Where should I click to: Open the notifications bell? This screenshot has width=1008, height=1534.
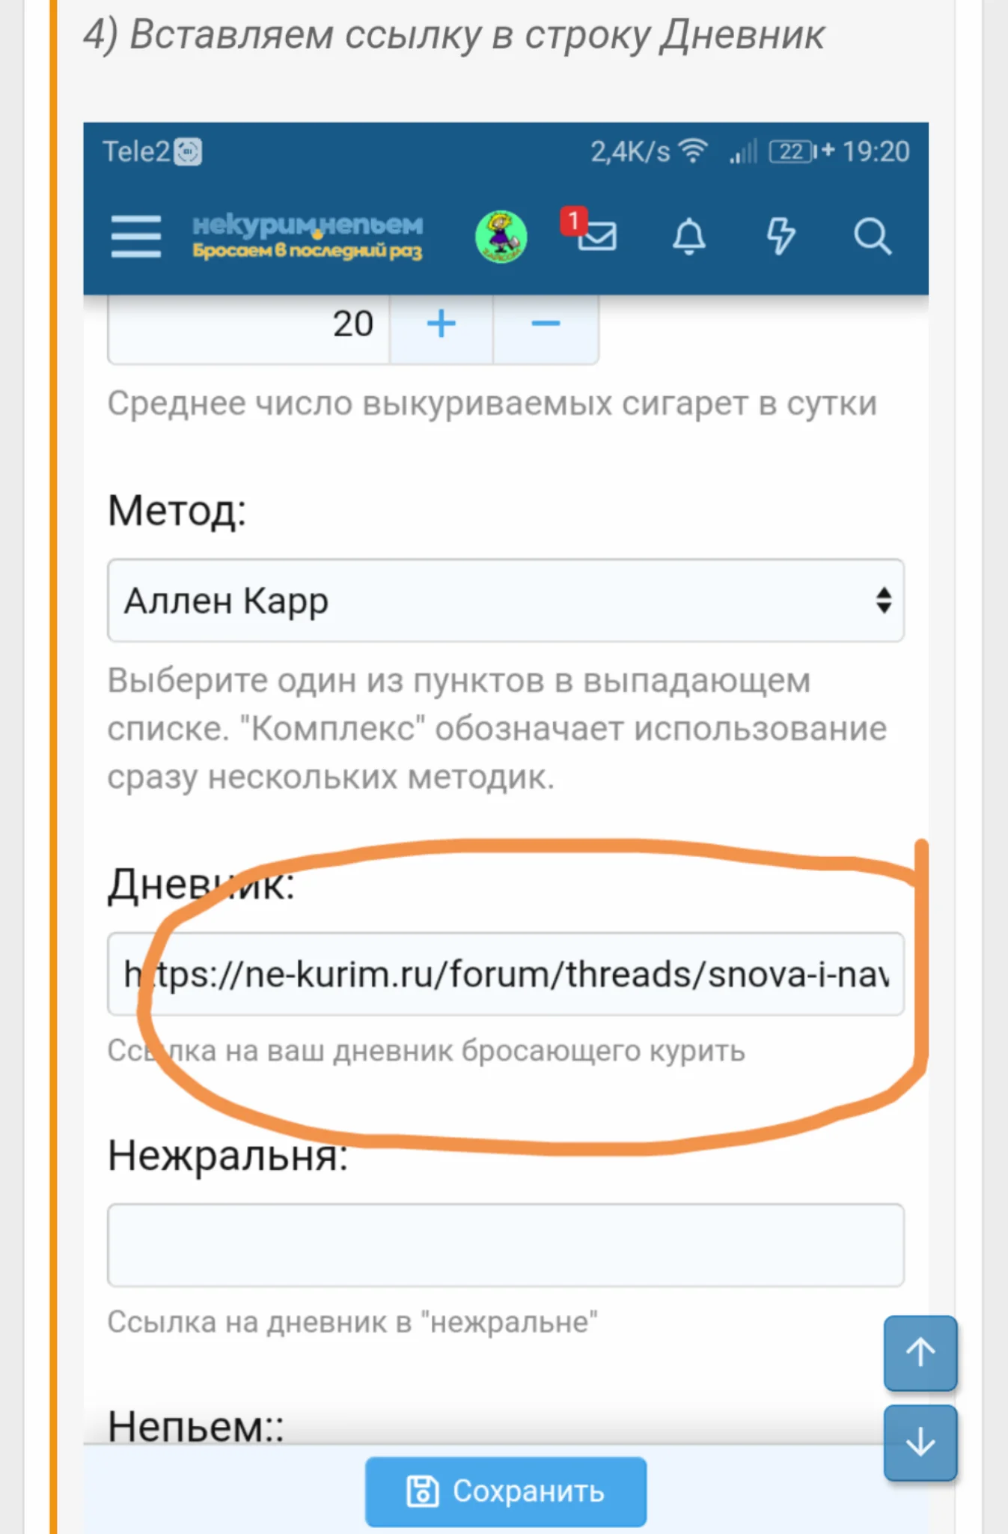689,237
